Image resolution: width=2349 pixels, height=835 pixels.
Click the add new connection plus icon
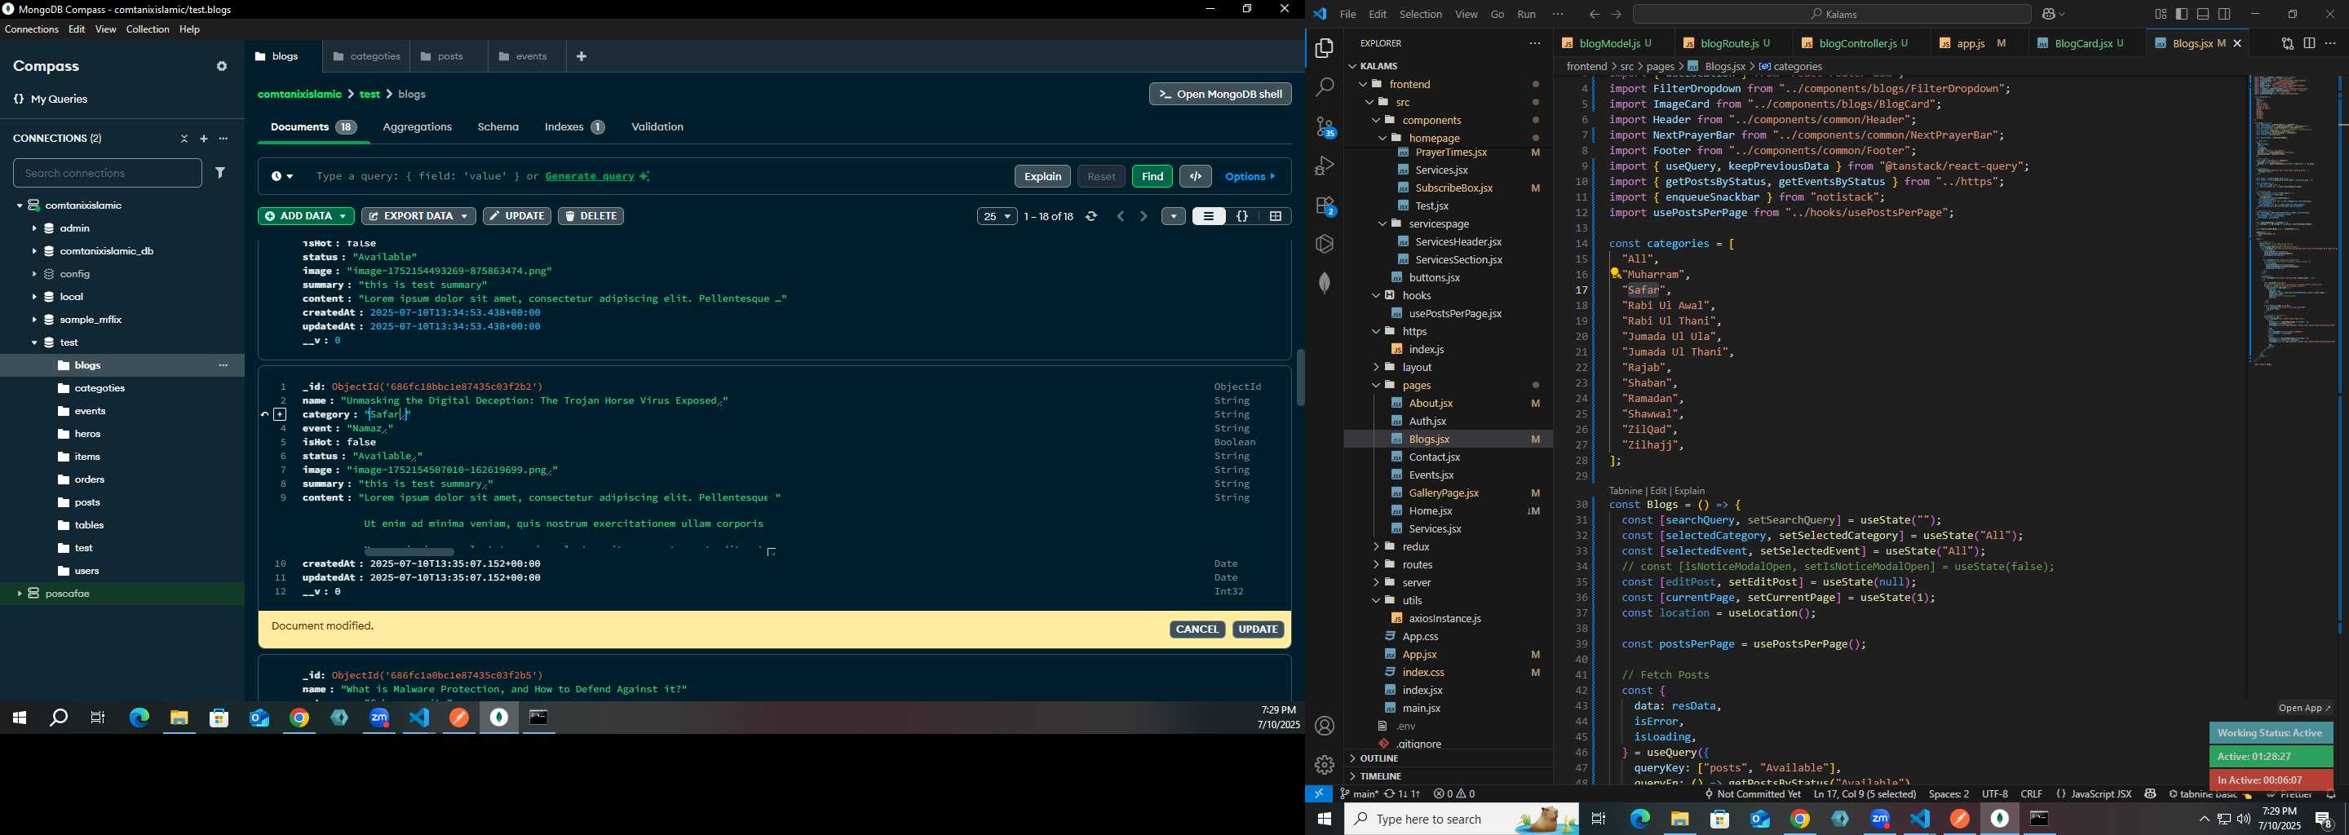[204, 139]
